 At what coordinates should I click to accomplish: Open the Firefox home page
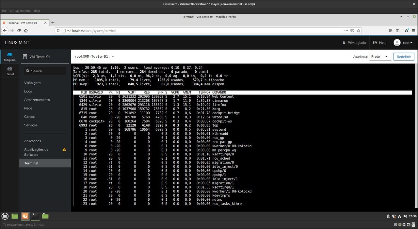click(26, 31)
